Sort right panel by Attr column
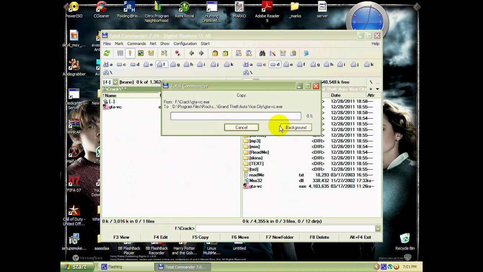The width and height of the screenshot is (483, 272). 373,95
